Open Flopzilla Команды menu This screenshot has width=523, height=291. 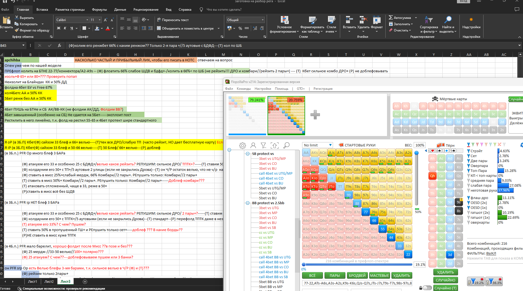244,89
